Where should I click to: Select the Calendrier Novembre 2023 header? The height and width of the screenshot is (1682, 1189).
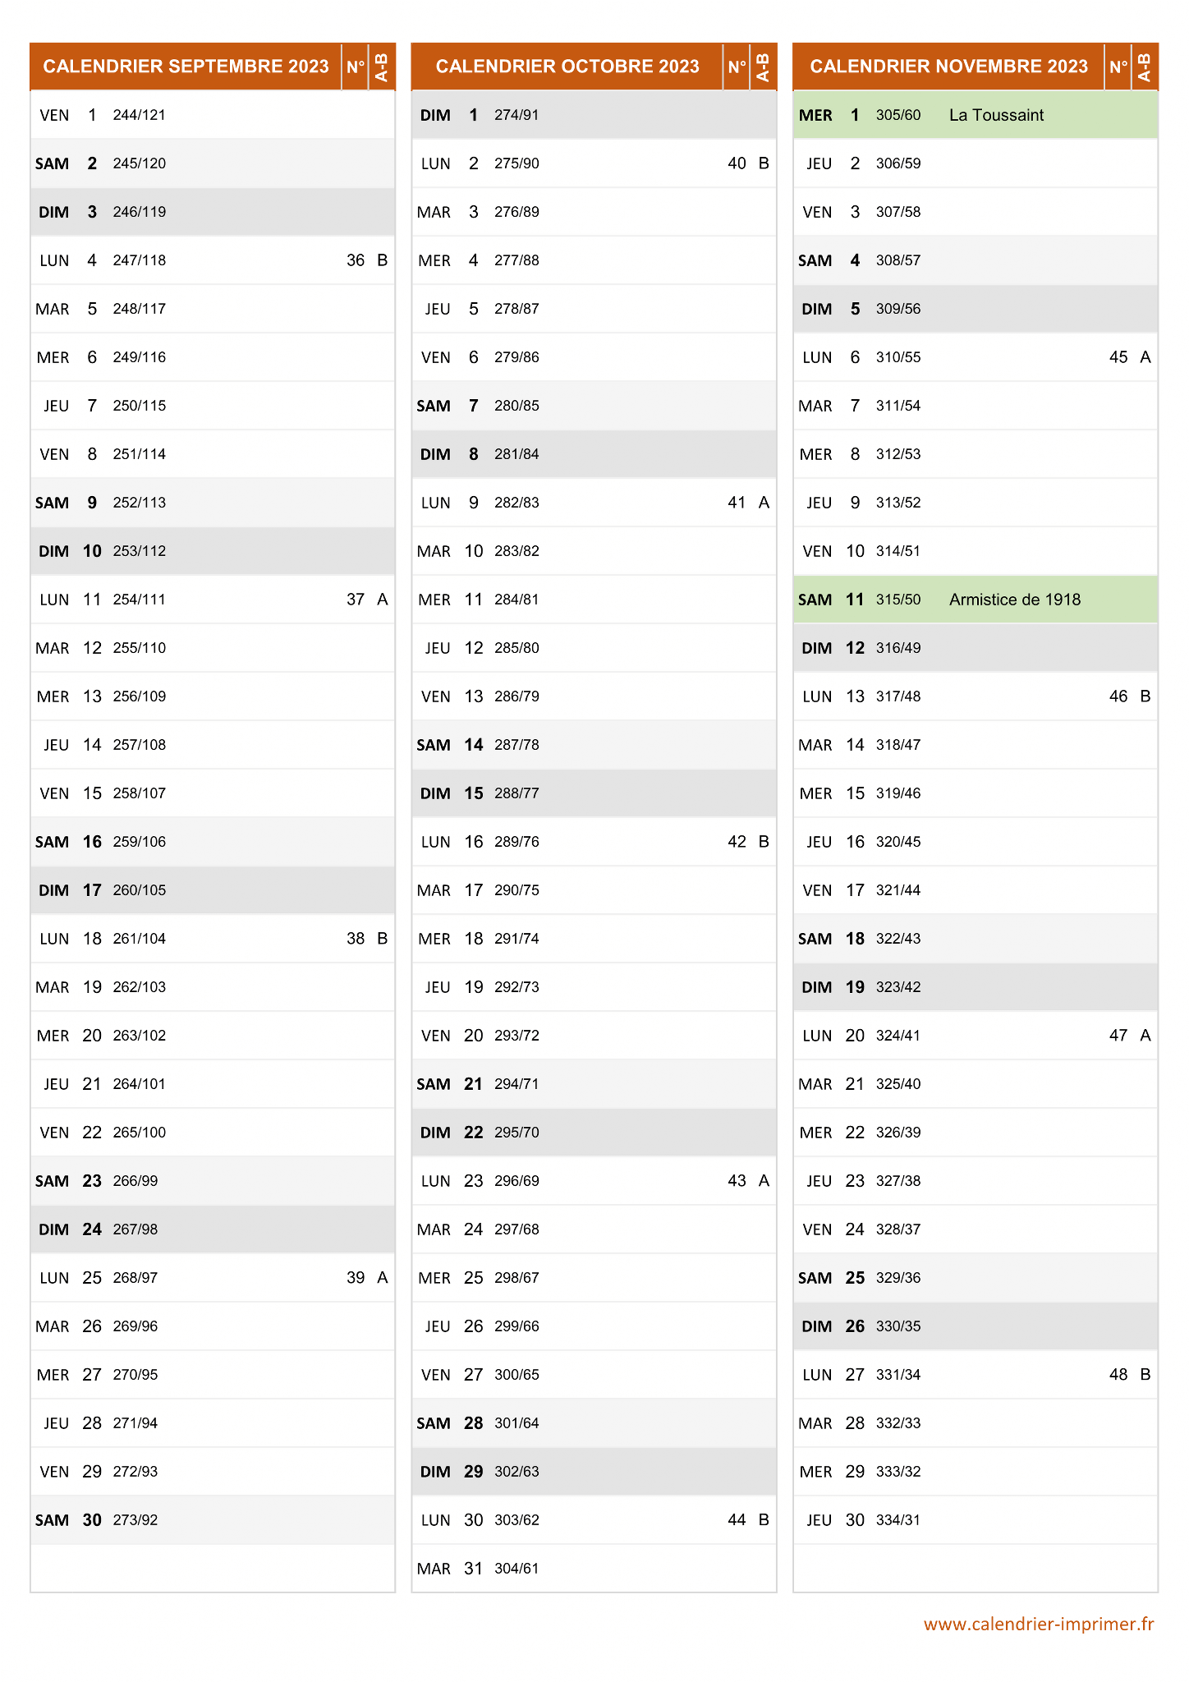[948, 67]
